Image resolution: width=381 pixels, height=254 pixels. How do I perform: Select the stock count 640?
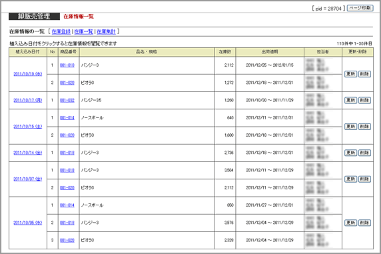click(x=230, y=118)
